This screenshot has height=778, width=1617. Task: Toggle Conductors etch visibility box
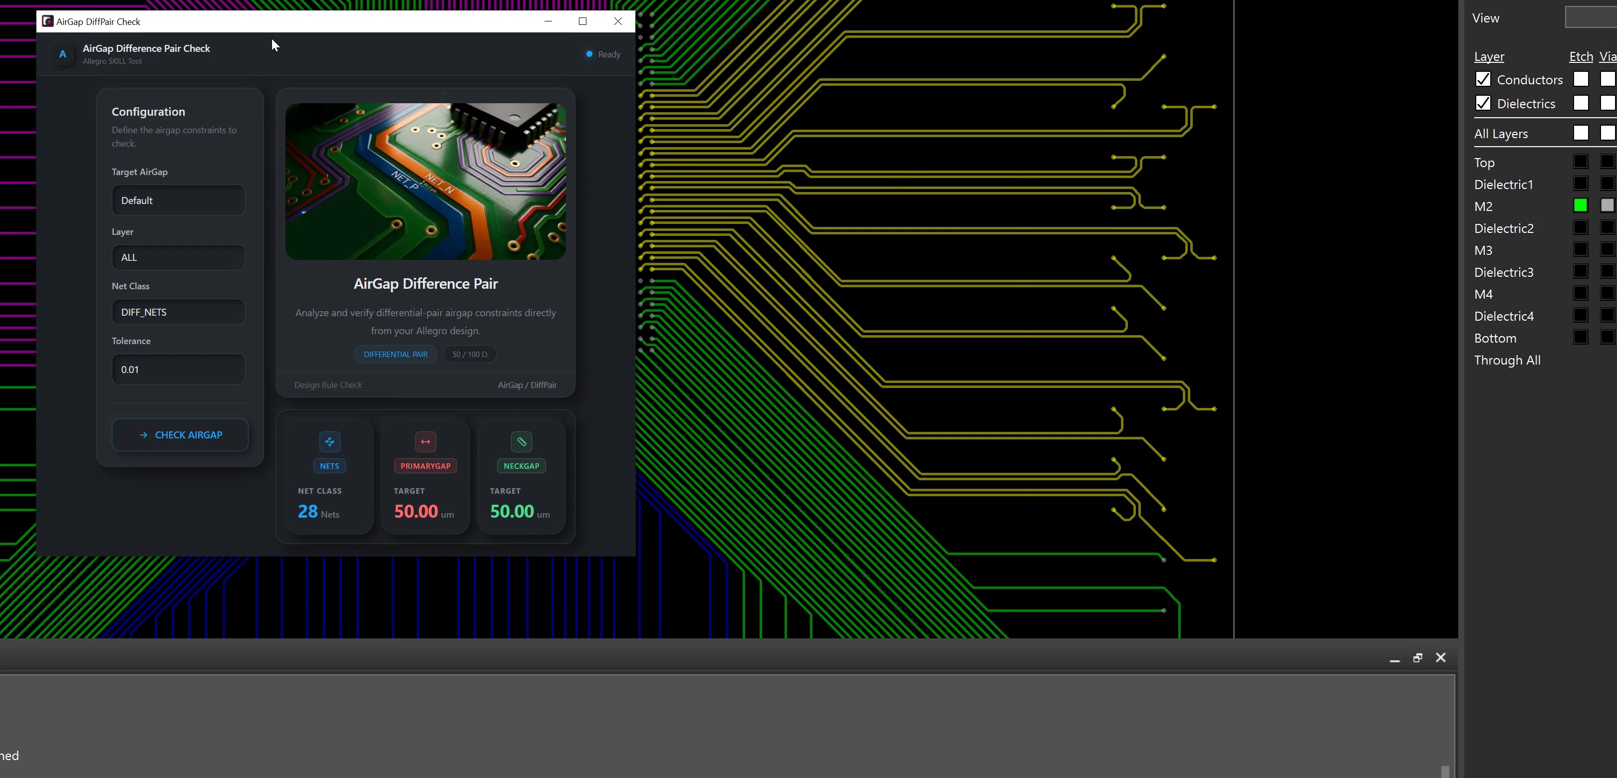pyautogui.click(x=1581, y=79)
